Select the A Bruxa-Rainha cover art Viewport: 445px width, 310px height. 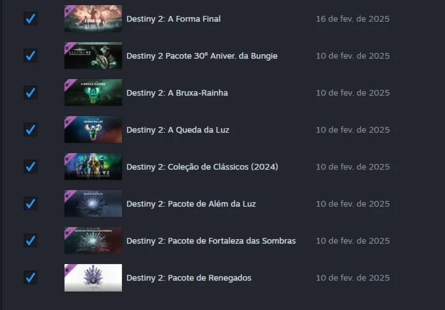coord(93,92)
